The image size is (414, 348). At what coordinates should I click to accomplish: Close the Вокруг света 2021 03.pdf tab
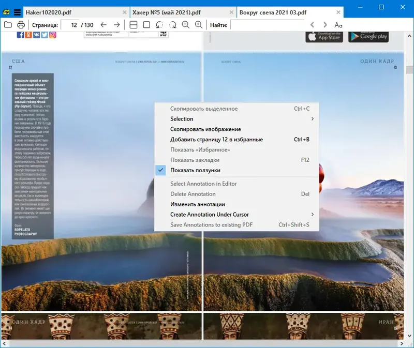(x=338, y=12)
